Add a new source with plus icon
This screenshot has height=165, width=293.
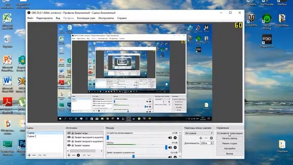point(69,155)
